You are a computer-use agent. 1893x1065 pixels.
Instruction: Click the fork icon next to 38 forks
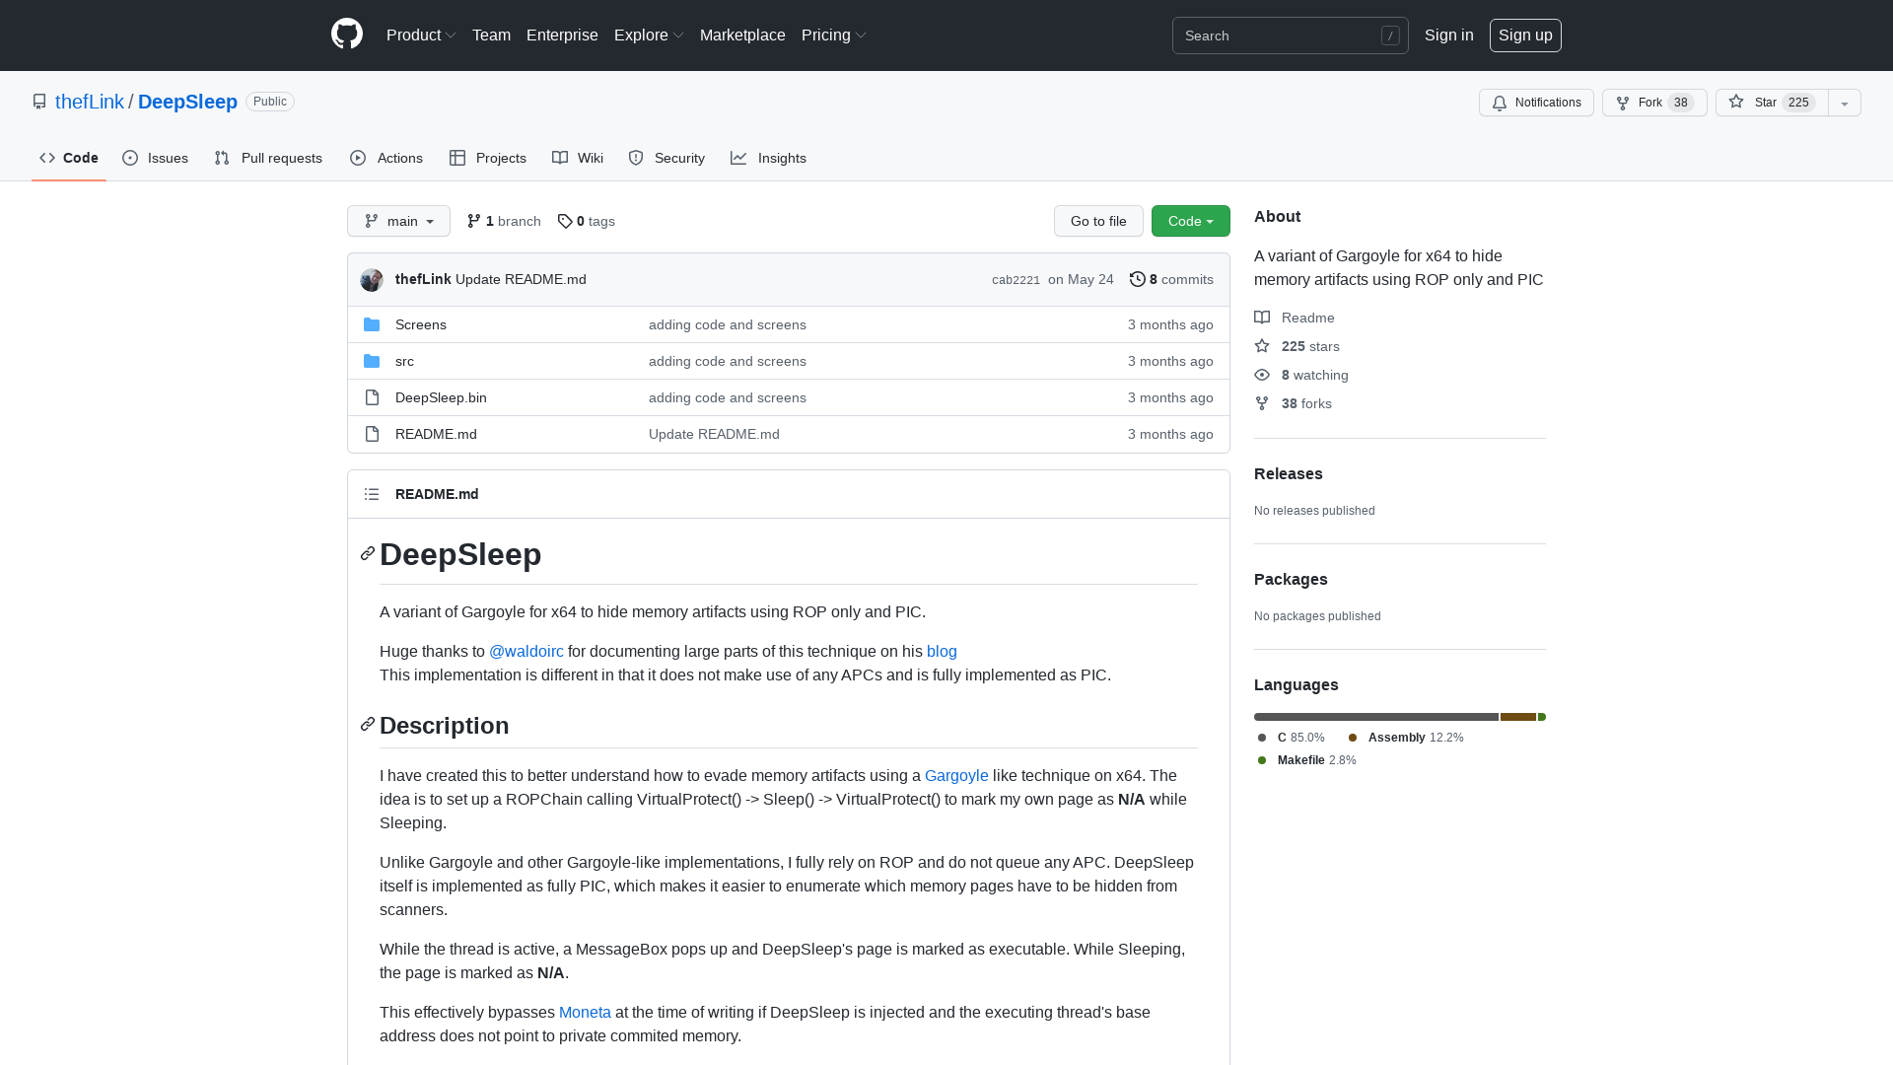[1262, 403]
